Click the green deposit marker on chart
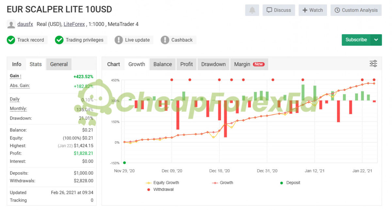 click(124, 163)
